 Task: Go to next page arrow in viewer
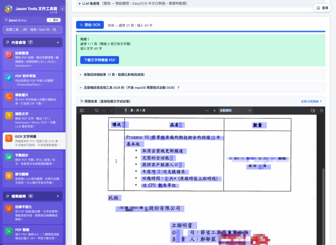tap(111, 110)
